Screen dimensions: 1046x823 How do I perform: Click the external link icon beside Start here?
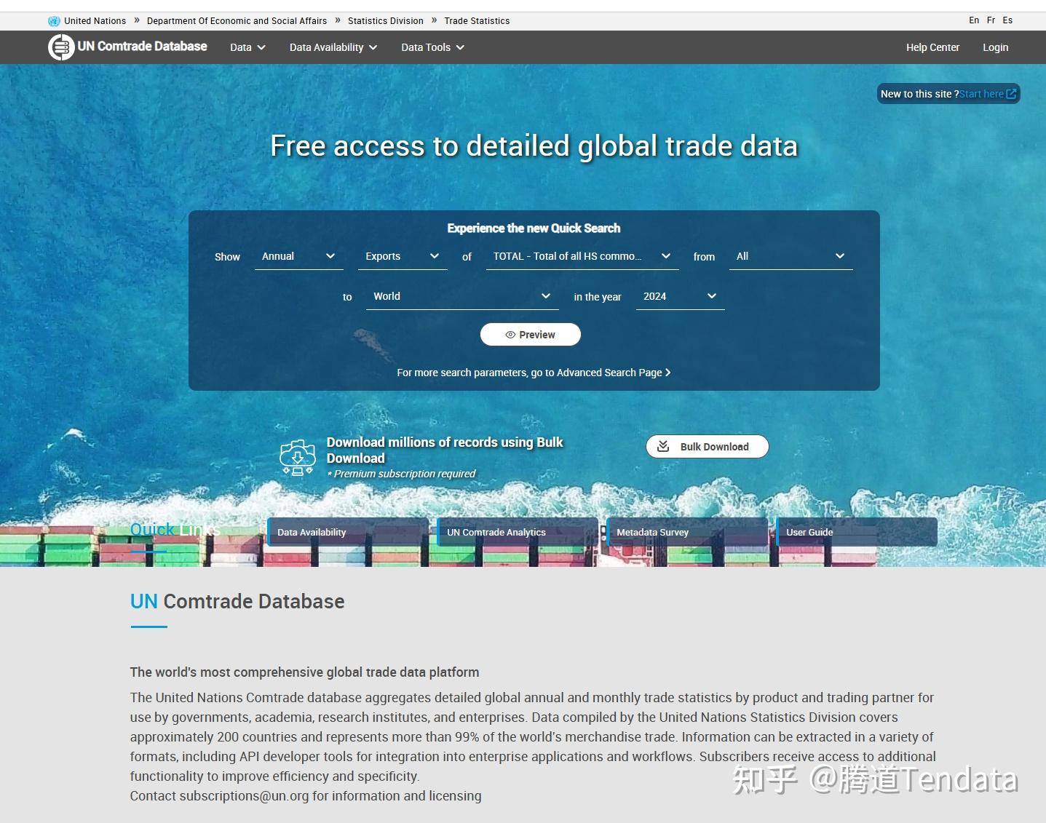click(x=1011, y=94)
